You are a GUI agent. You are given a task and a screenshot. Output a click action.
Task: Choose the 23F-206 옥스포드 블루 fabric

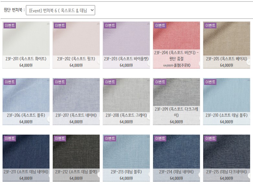click(x=26, y=101)
